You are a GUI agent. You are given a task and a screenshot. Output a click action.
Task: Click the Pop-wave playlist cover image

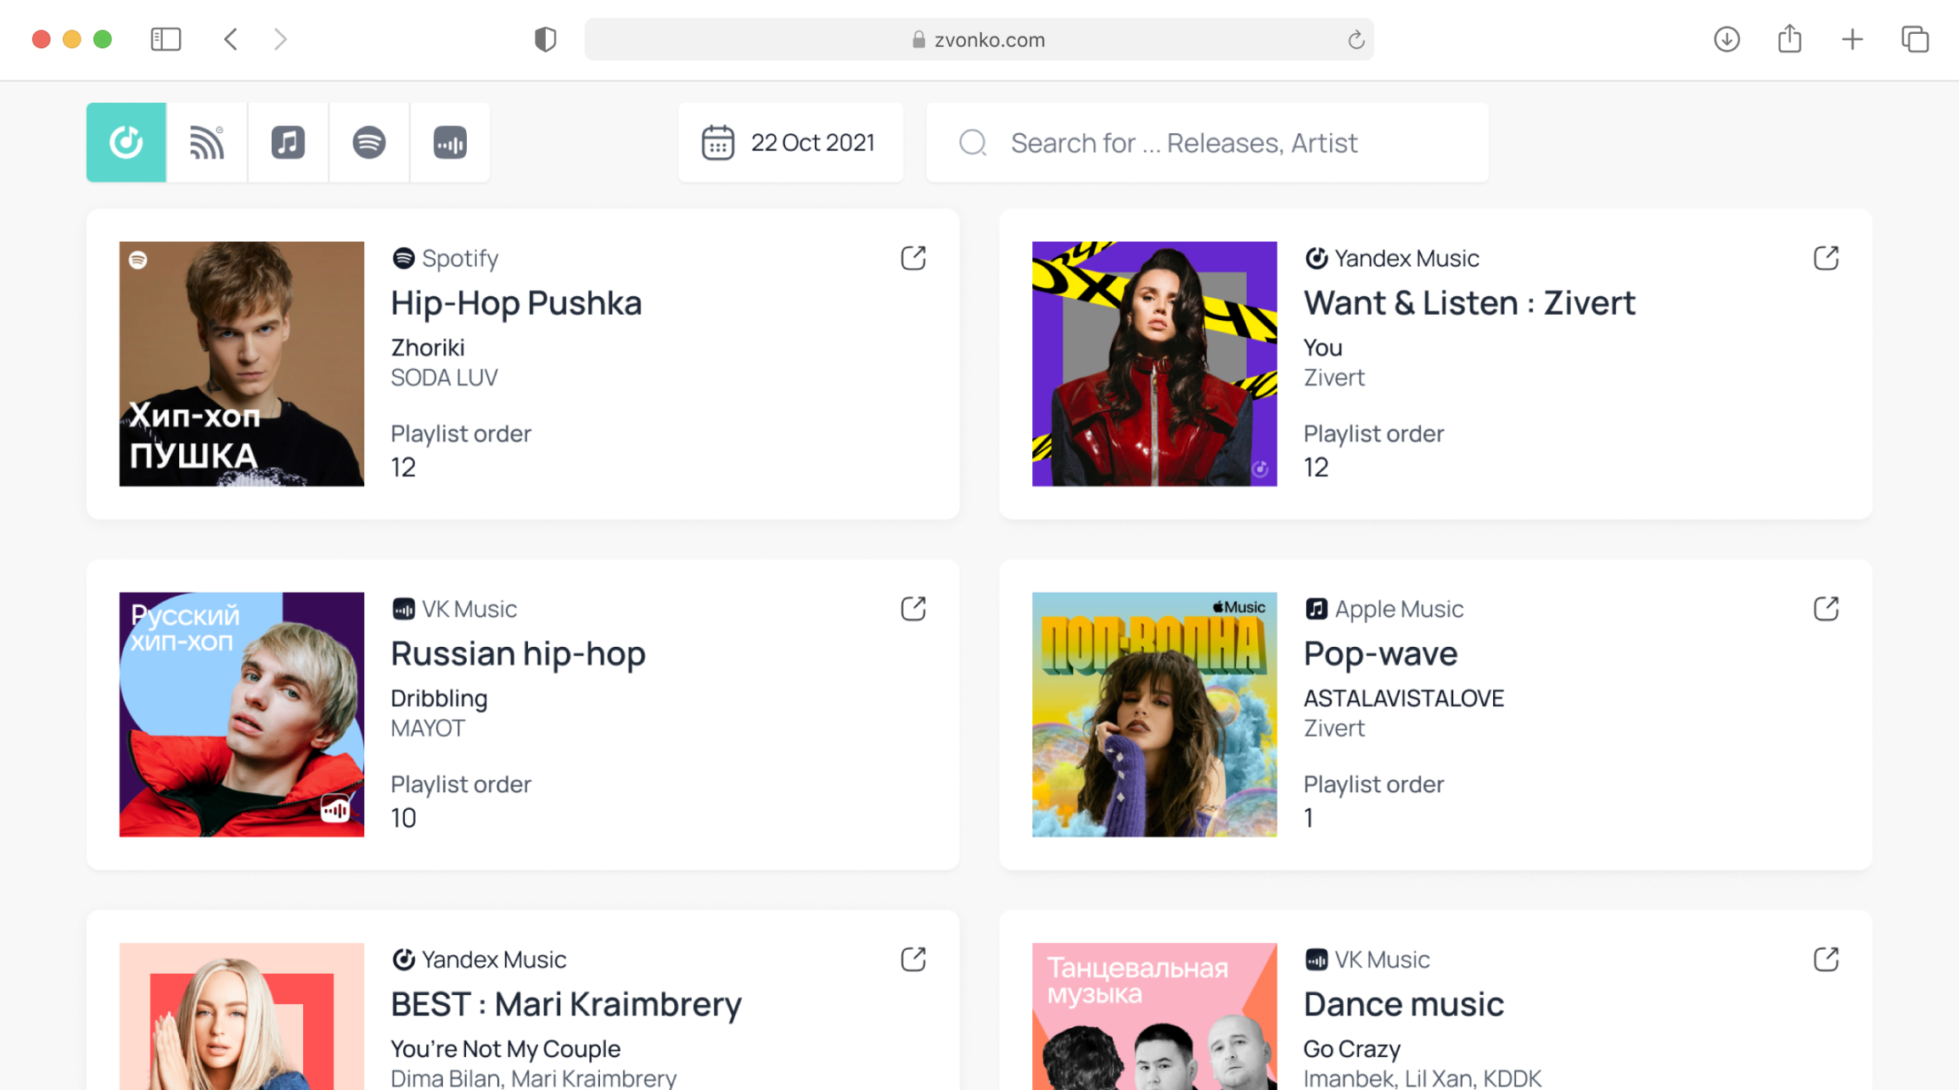(1154, 714)
